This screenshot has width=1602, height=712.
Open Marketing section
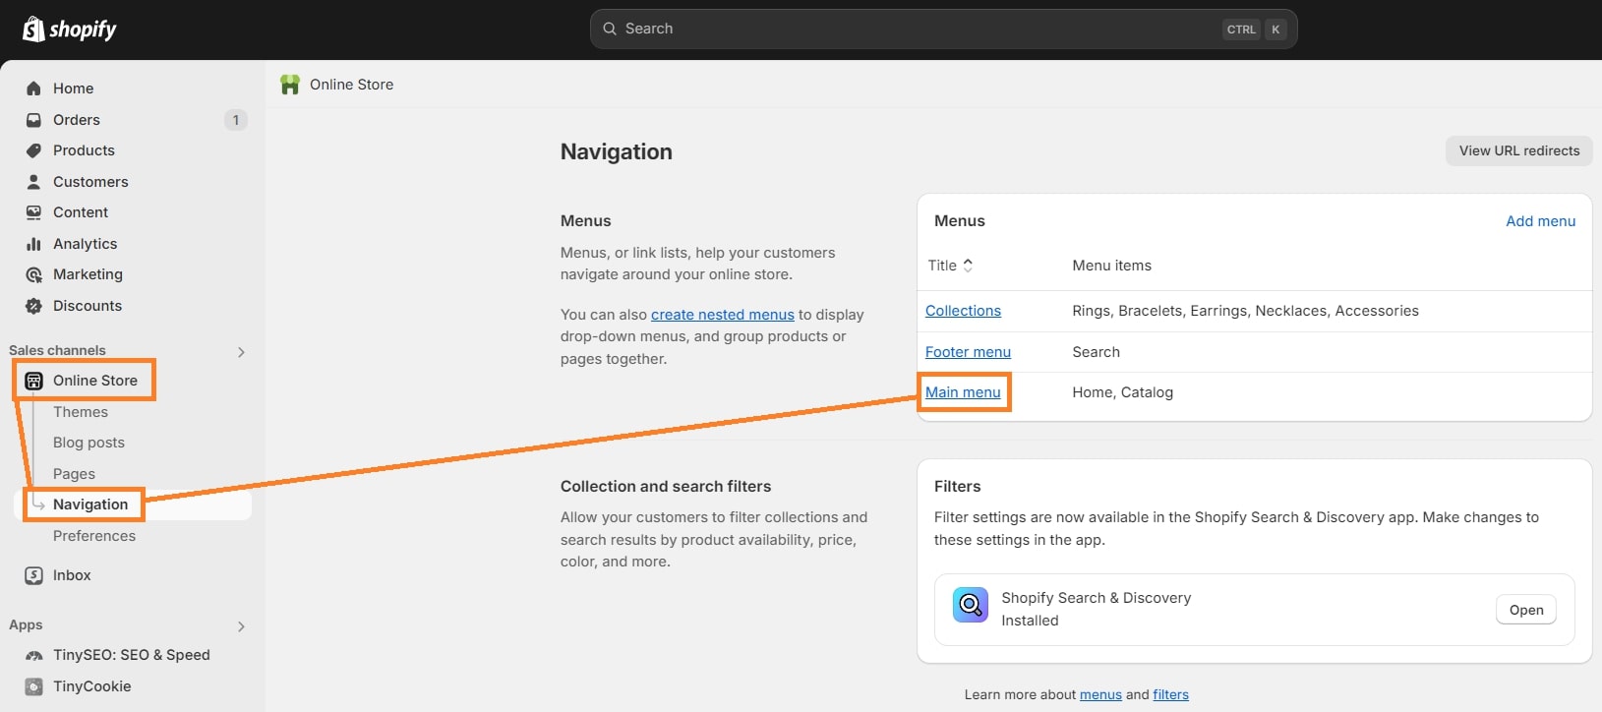click(88, 274)
